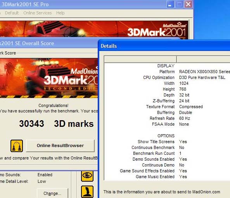
Task: Select the Enabled value for Demo Sounds
Action: click(45, 175)
